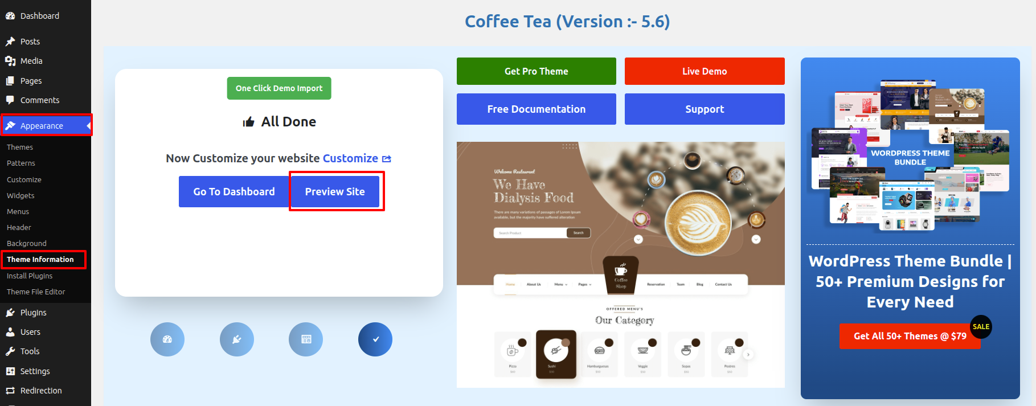Click the table layout step circle
The height and width of the screenshot is (406, 1036).
click(x=306, y=339)
